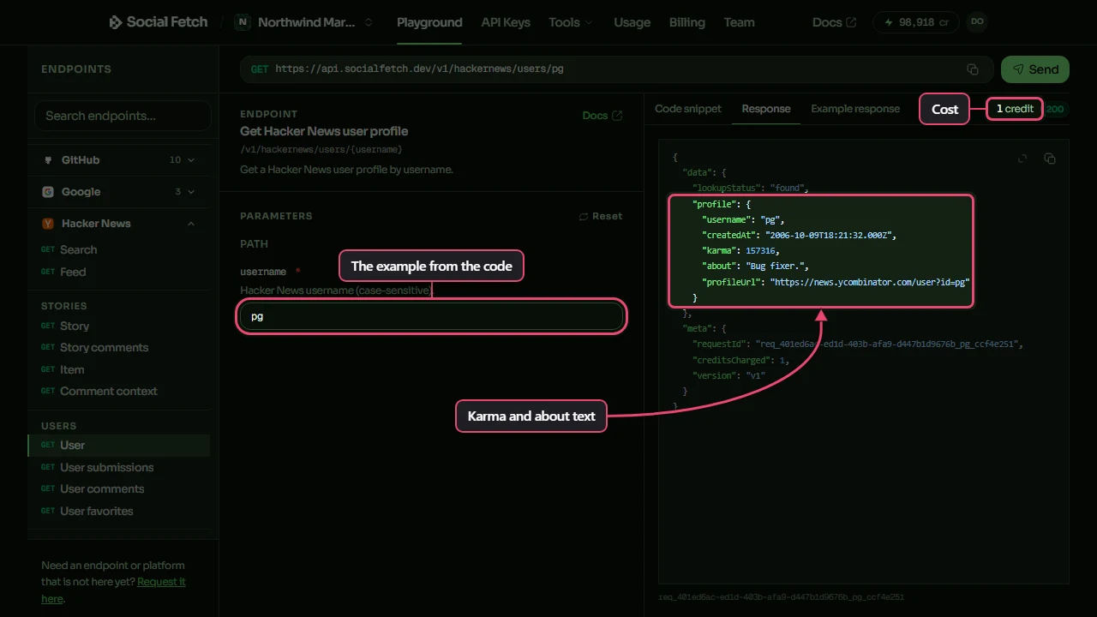Go to API Keys page
The image size is (1097, 617).
click(506, 22)
